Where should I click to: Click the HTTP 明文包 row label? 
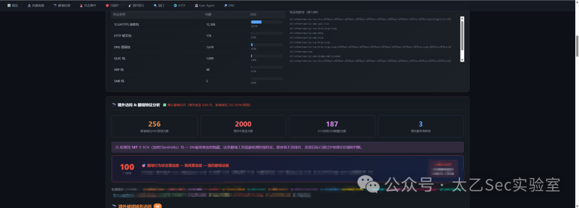coord(123,36)
